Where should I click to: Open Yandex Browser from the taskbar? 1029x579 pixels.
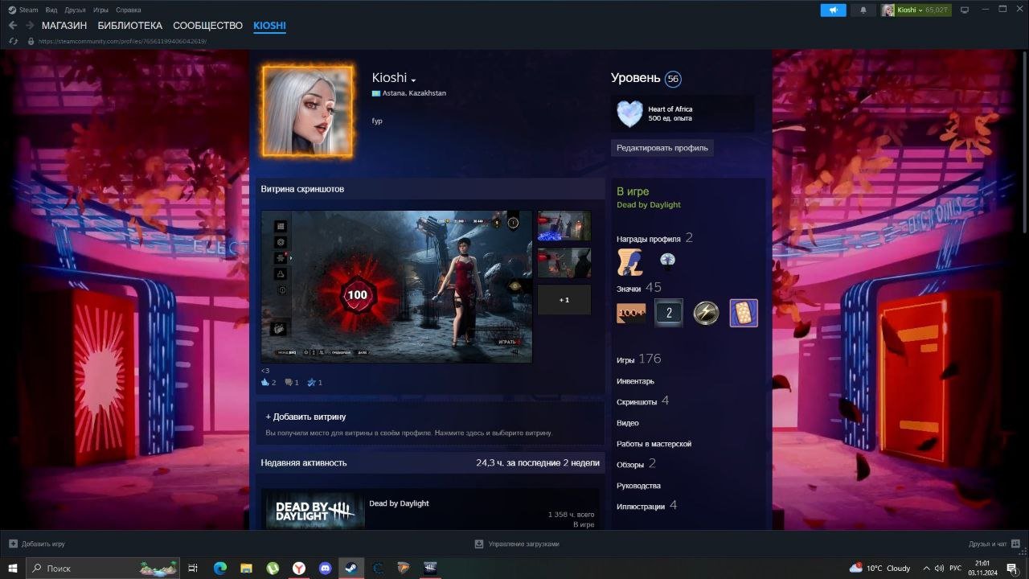[298, 568]
